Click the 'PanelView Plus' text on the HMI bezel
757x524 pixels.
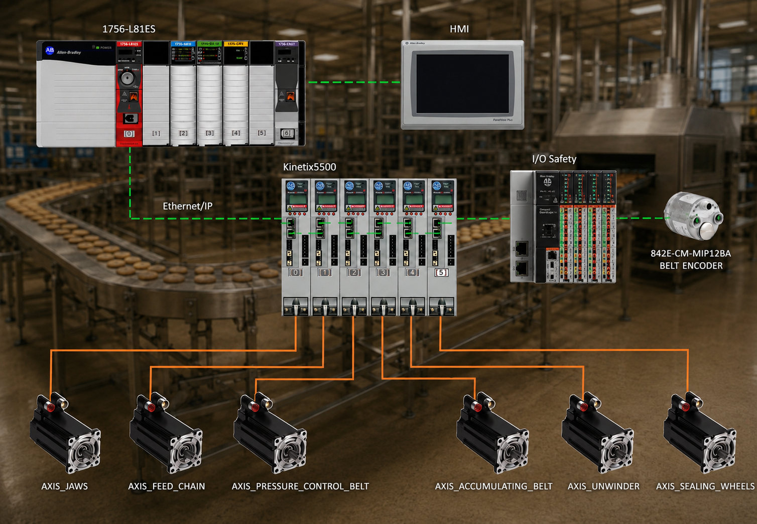[x=502, y=120]
